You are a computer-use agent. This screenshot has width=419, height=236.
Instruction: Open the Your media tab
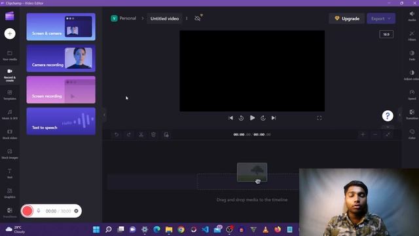pyautogui.click(x=10, y=56)
